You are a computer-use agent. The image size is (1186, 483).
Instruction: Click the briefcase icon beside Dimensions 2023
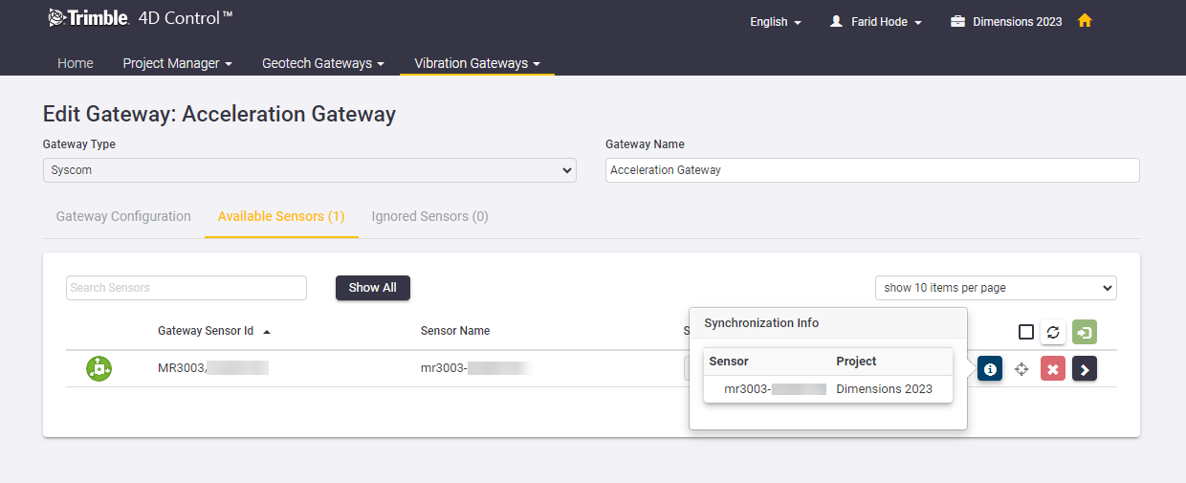[x=957, y=21]
